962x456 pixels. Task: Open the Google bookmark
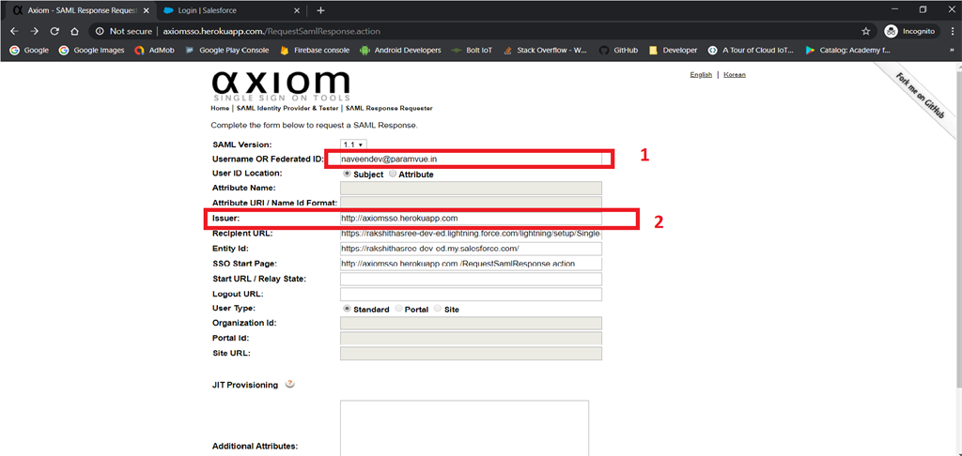click(29, 51)
